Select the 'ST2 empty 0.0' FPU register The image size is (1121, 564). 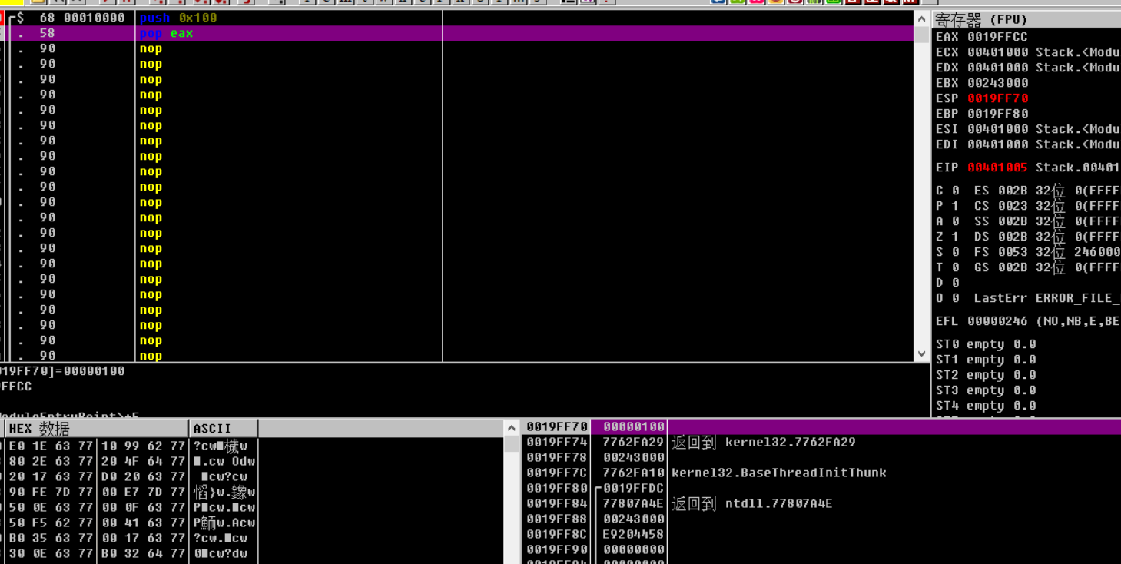click(986, 375)
